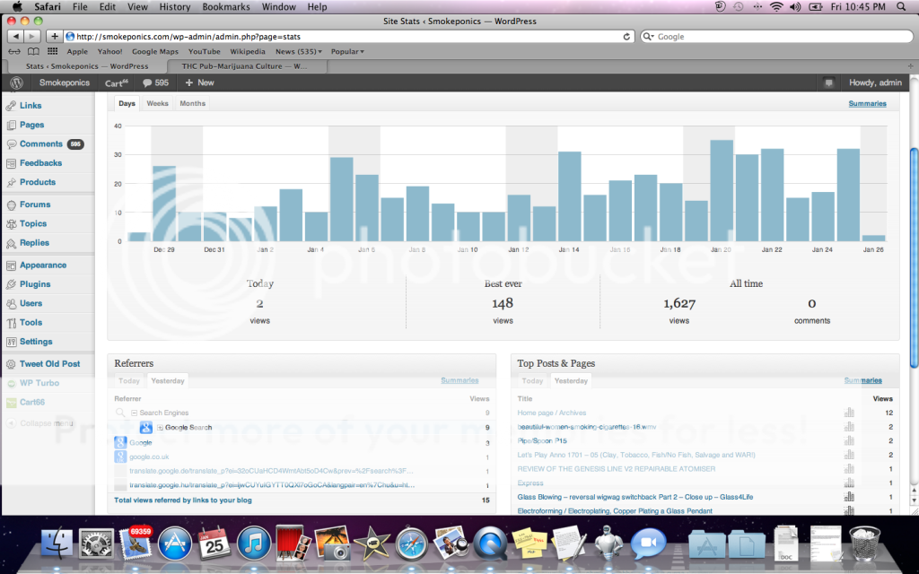The width and height of the screenshot is (919, 574).
Task: Open Tweet Old Post settings
Action: (x=50, y=364)
